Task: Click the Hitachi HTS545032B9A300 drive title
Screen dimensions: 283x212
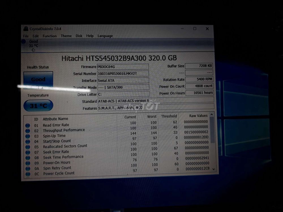Action: (x=119, y=58)
